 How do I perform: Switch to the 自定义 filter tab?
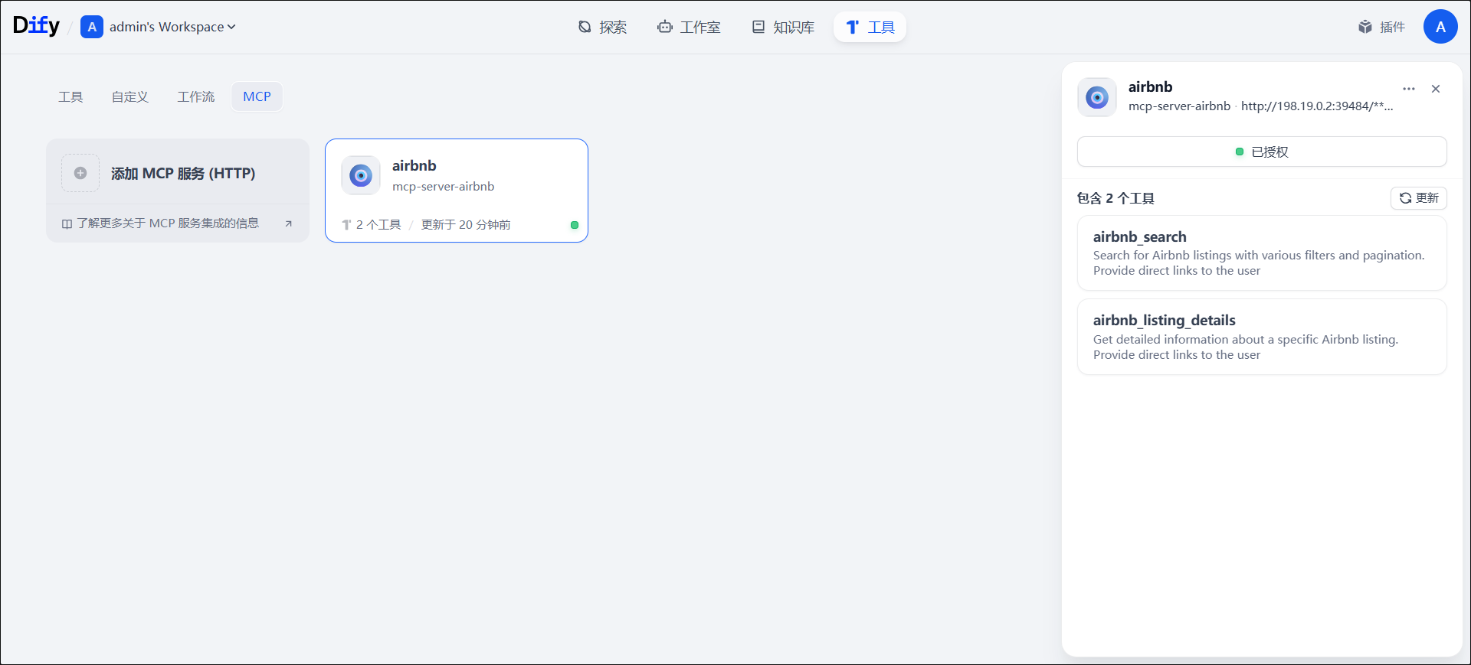pyautogui.click(x=130, y=96)
